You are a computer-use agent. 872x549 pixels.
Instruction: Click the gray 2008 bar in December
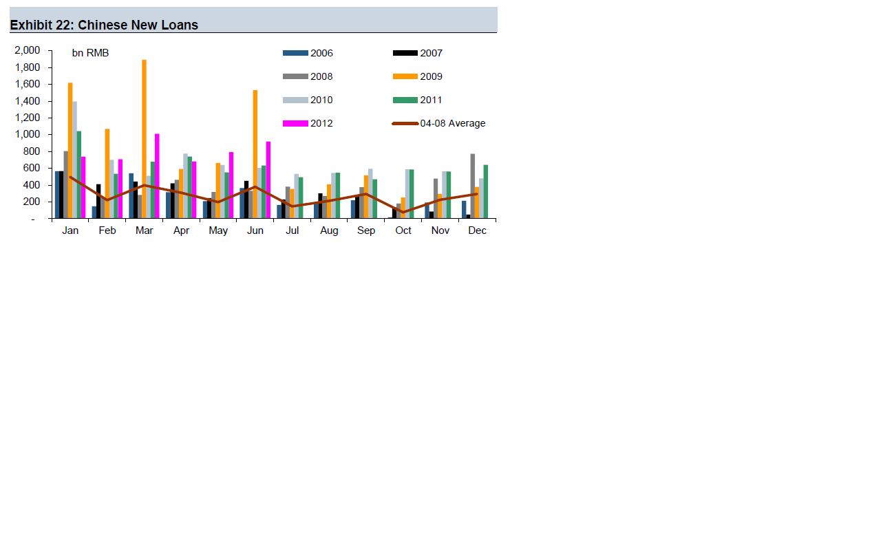tap(473, 186)
